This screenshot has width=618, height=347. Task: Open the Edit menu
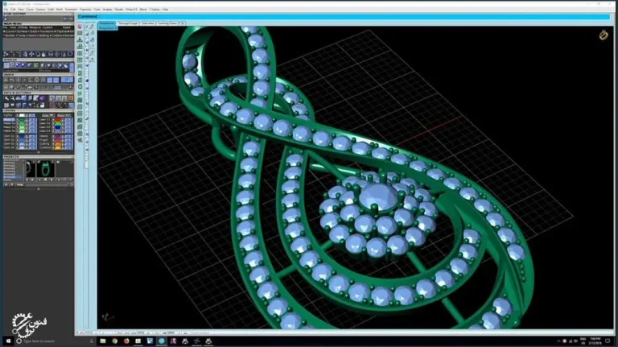point(14,9)
